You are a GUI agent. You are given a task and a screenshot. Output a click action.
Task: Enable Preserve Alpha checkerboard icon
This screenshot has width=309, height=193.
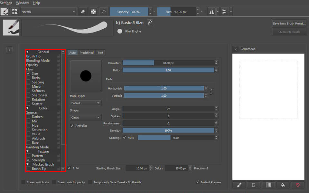pyautogui.click(x=93, y=11)
